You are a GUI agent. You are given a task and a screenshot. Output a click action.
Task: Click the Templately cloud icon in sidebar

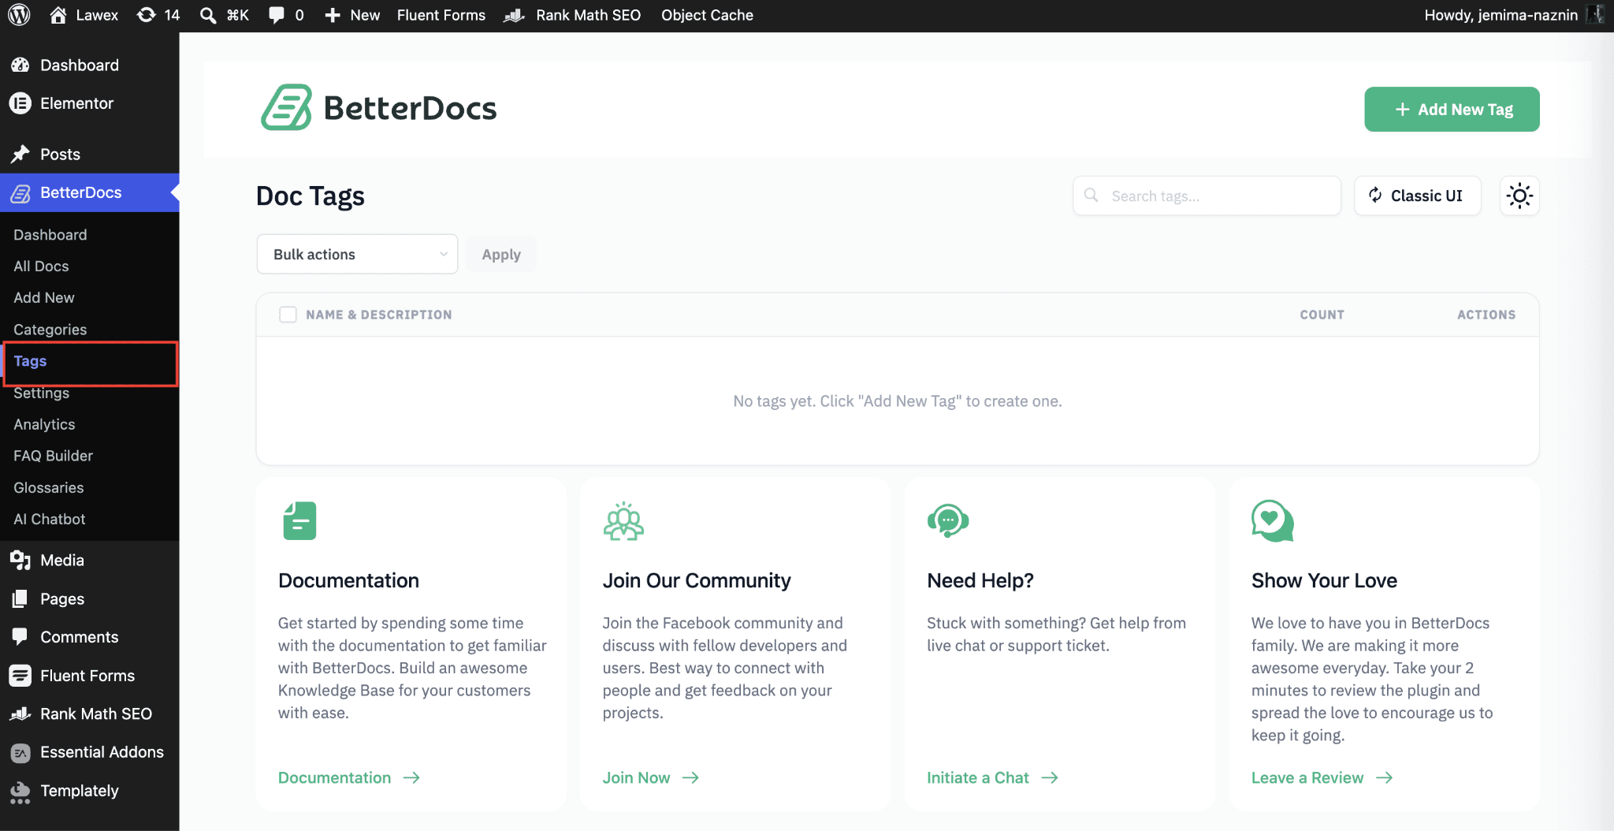tap(20, 792)
